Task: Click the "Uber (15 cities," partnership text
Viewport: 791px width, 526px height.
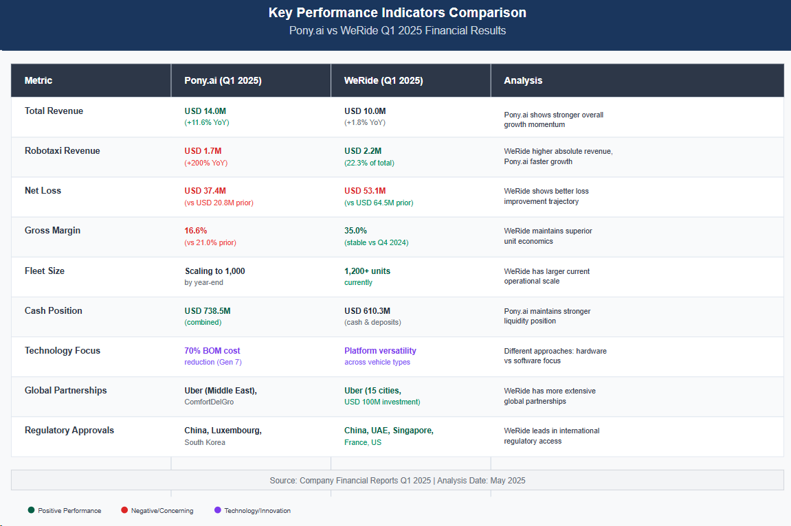Action: (x=372, y=390)
